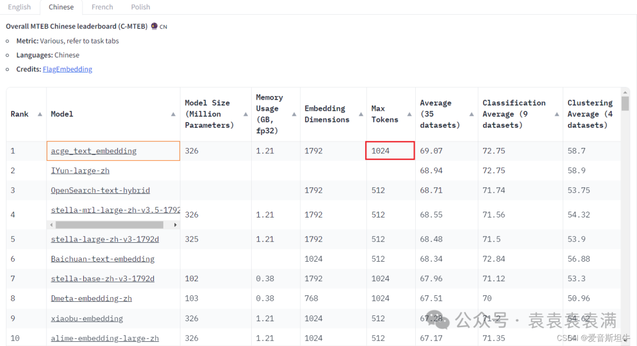Sort by Embedding Dimensions column arrow

click(360, 114)
